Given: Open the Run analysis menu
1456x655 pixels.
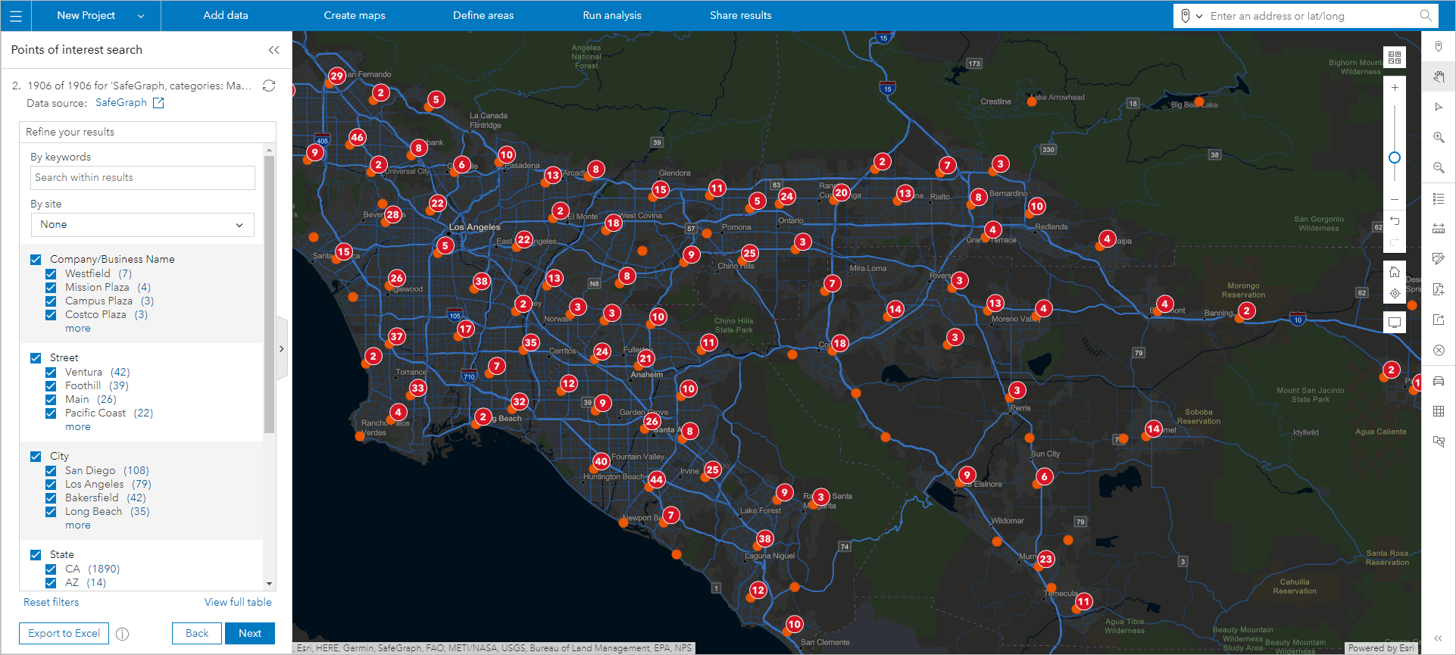Looking at the screenshot, I should pos(612,16).
